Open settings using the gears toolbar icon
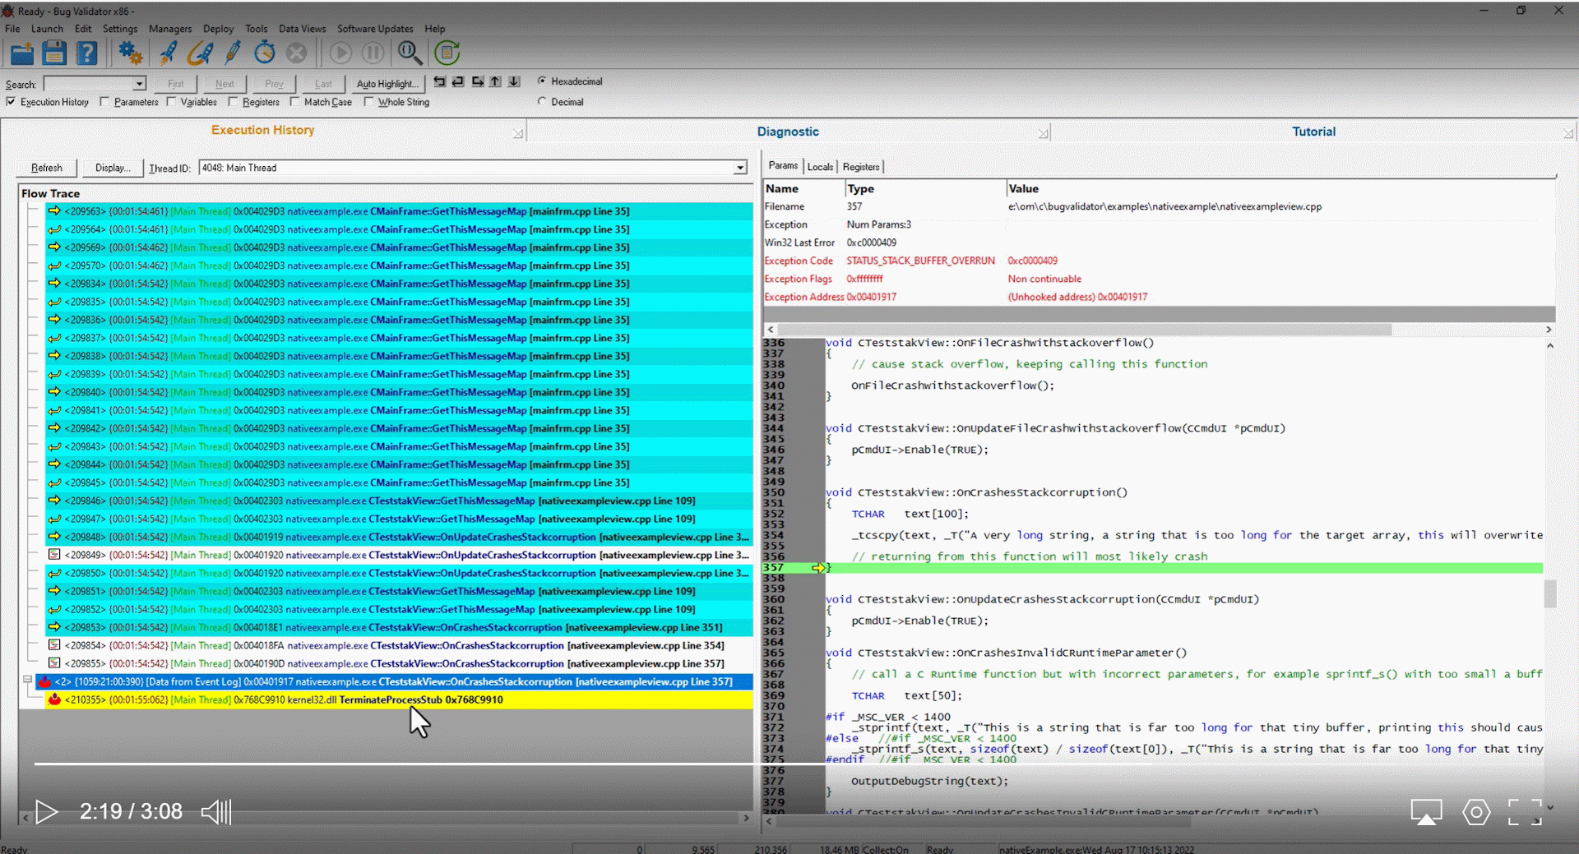Viewport: 1579px width, 854px height. [130, 53]
